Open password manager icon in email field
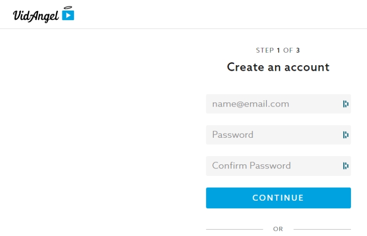This screenshot has width=367, height=236. pos(346,104)
